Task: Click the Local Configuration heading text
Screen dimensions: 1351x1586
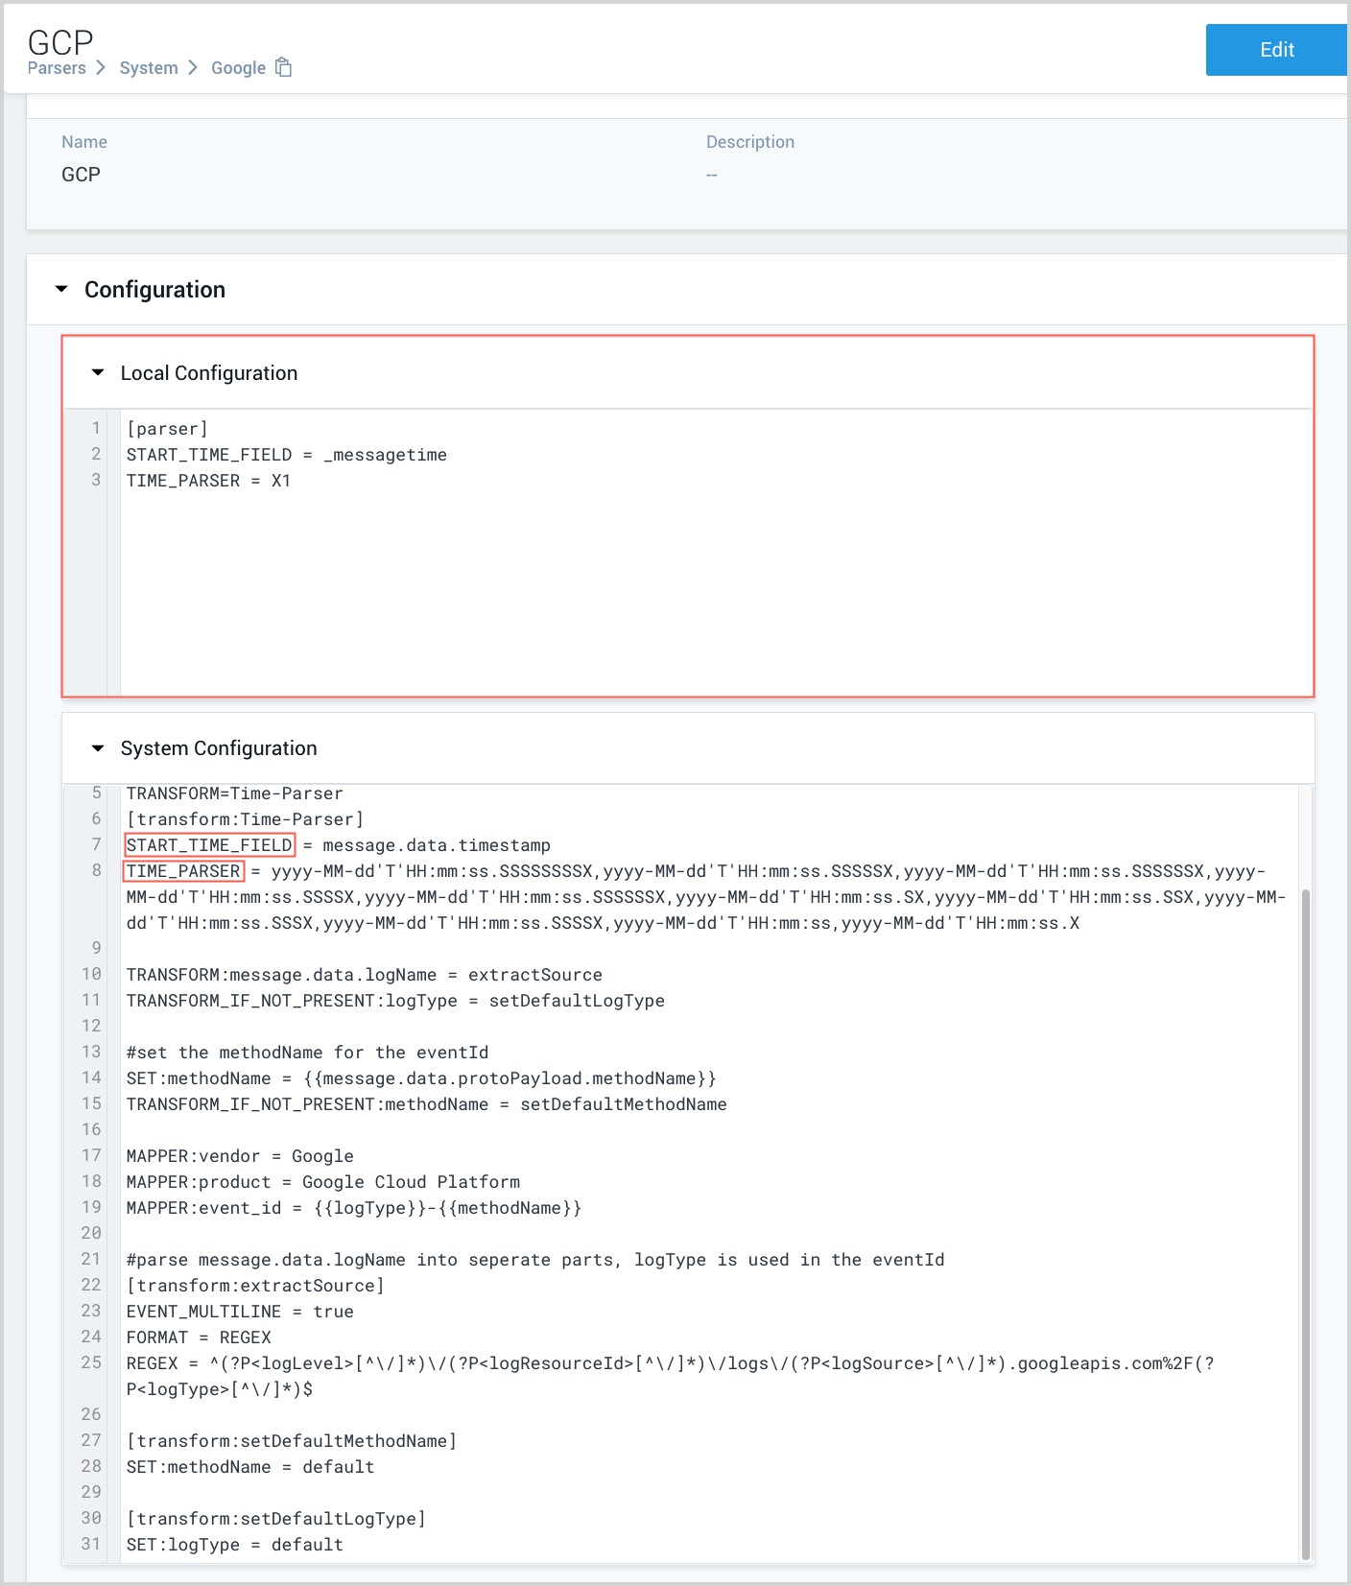Action: coord(209,373)
